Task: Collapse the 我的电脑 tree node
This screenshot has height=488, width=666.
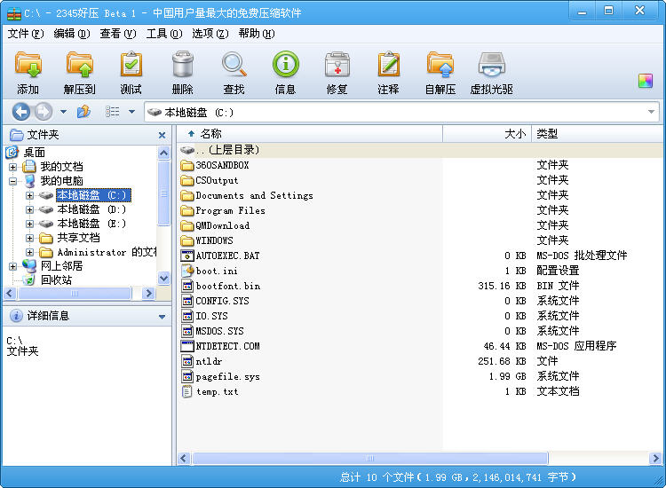Action: click(13, 181)
